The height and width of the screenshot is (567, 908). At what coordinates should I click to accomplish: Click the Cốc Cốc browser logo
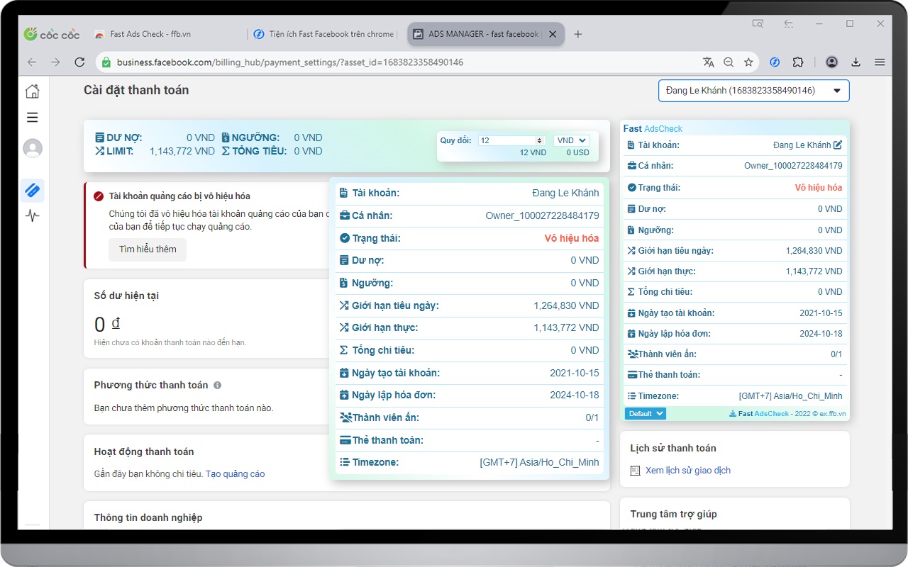[52, 33]
